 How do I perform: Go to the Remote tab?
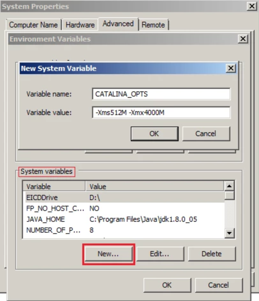153,25
